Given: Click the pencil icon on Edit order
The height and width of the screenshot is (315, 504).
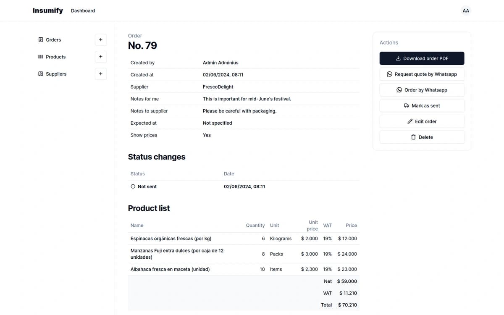Looking at the screenshot, I should tap(410, 121).
